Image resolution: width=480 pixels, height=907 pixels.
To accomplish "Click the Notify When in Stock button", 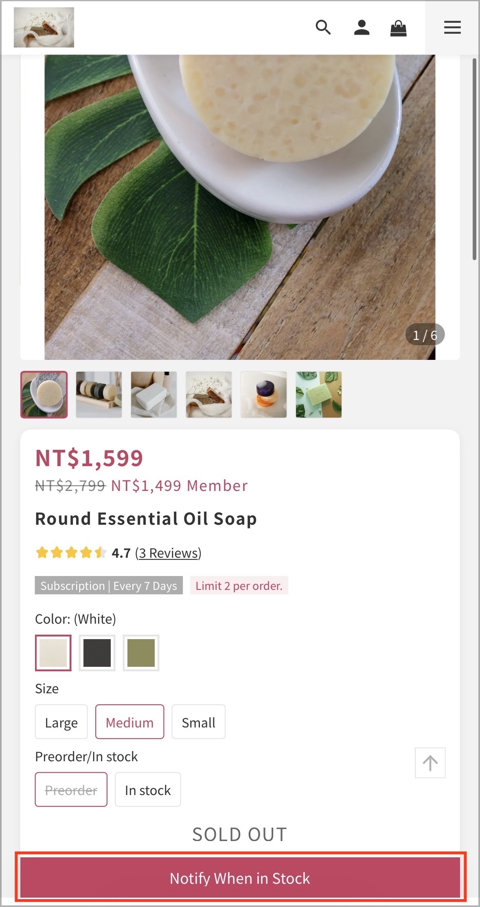I will 240,879.
